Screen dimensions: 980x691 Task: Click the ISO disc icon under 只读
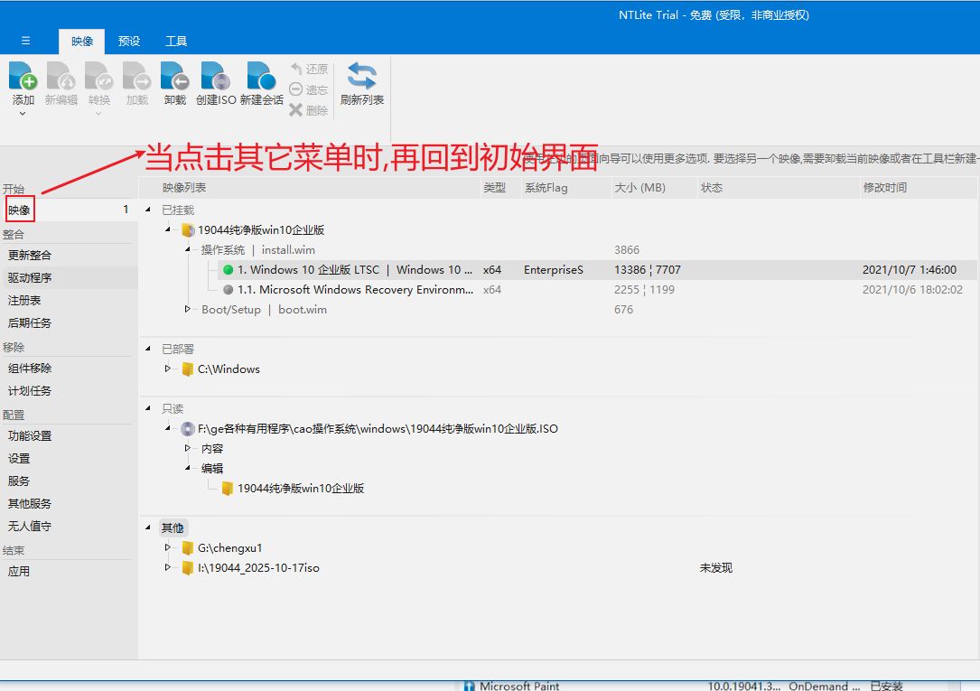(188, 429)
